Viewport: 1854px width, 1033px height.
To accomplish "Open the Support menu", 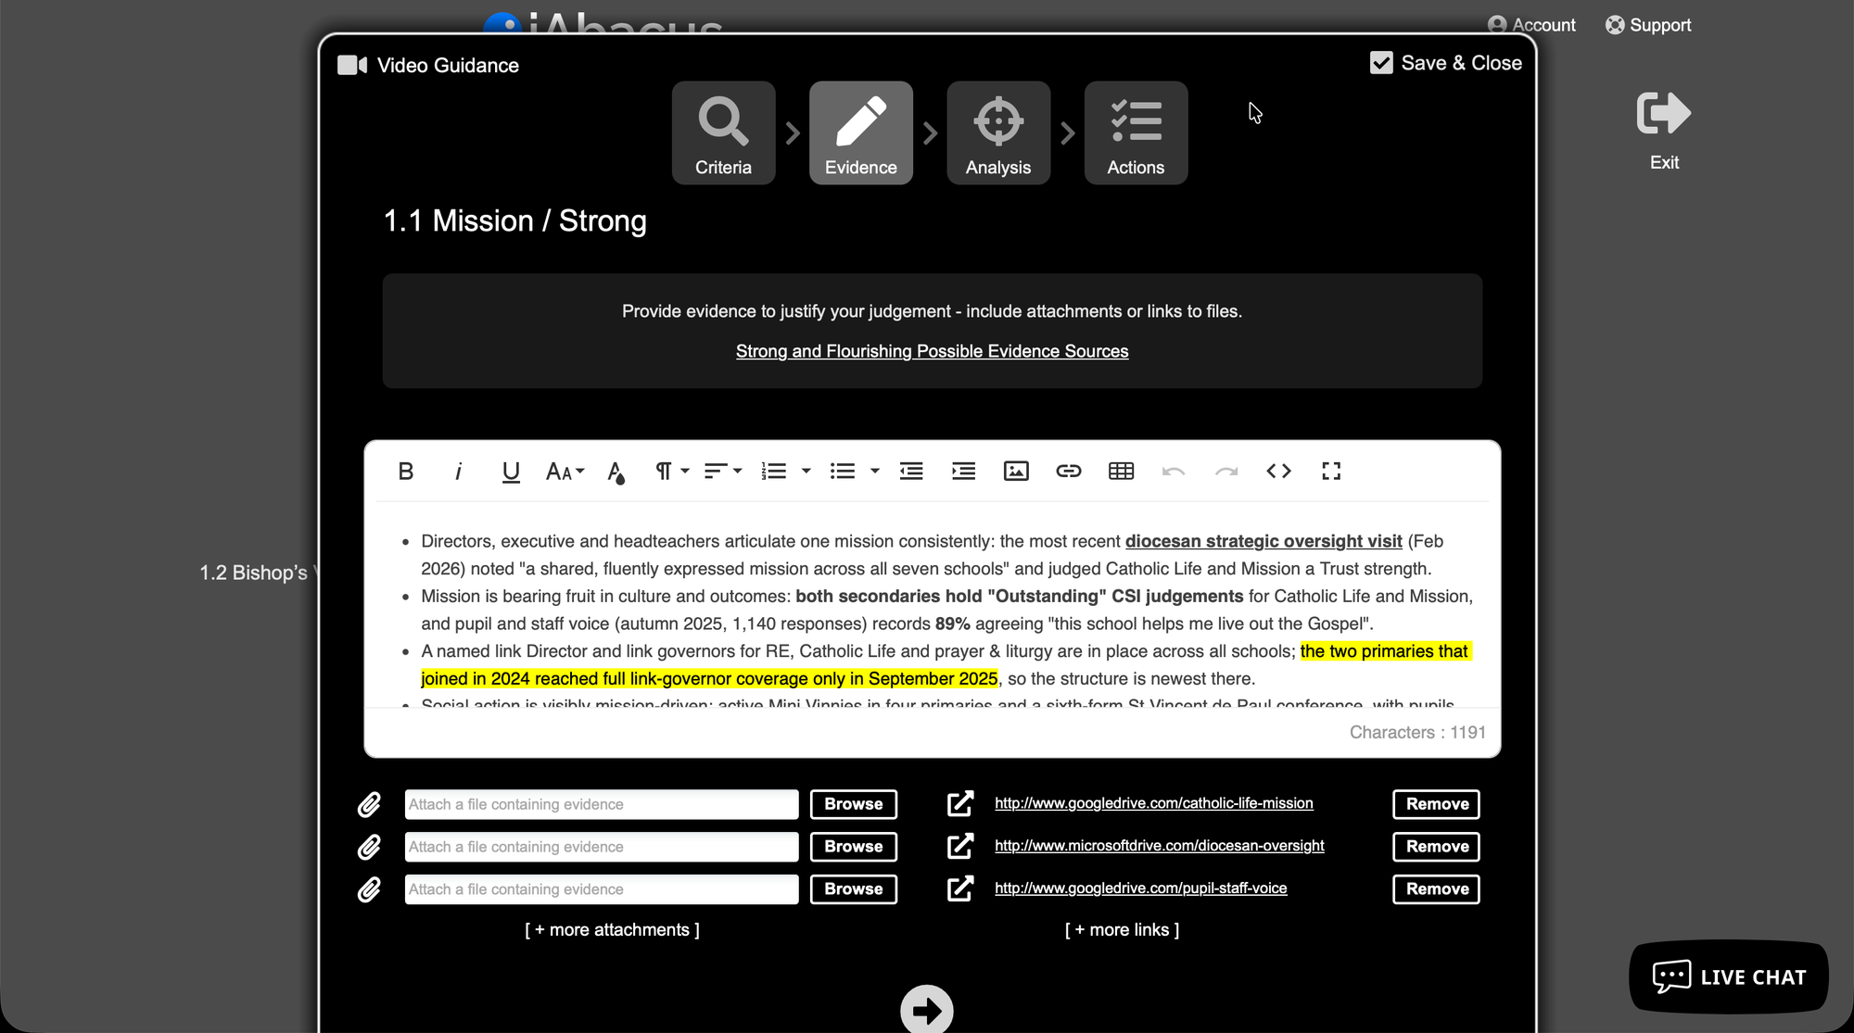I will [x=1648, y=25].
